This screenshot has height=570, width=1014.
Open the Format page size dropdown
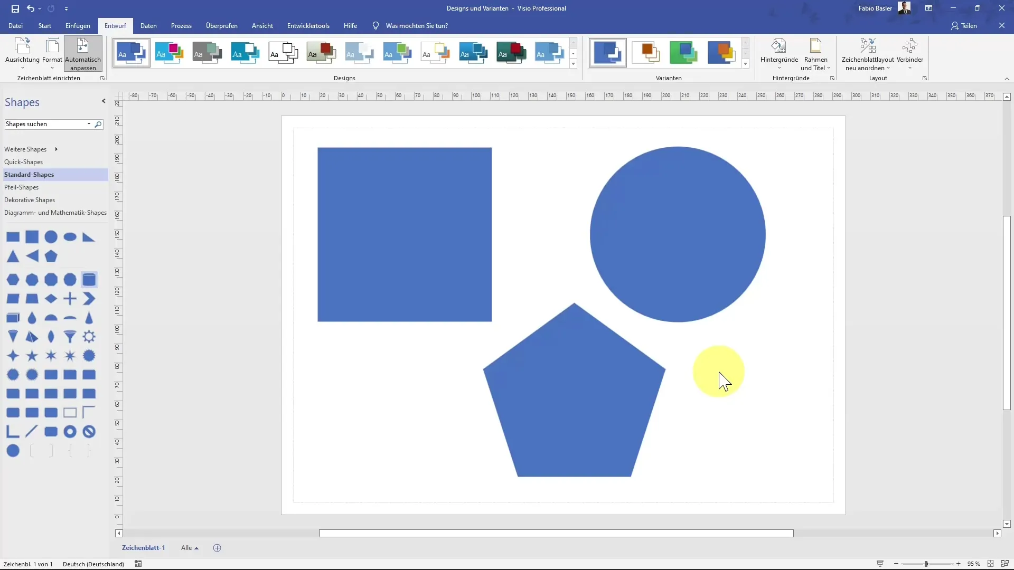[x=52, y=53]
